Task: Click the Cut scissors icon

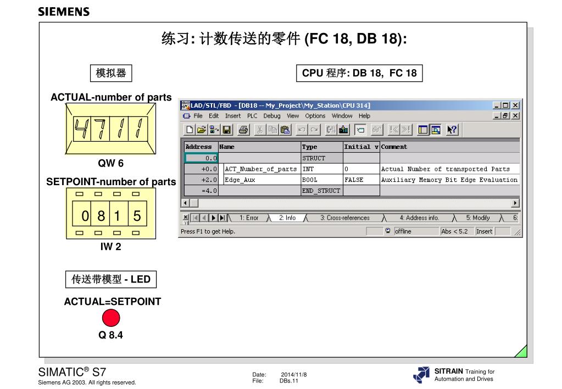Action: (x=260, y=130)
